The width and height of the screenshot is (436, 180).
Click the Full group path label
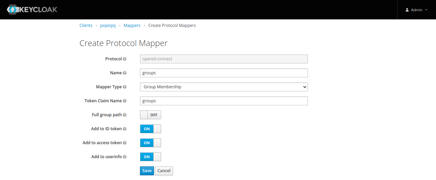click(x=107, y=115)
